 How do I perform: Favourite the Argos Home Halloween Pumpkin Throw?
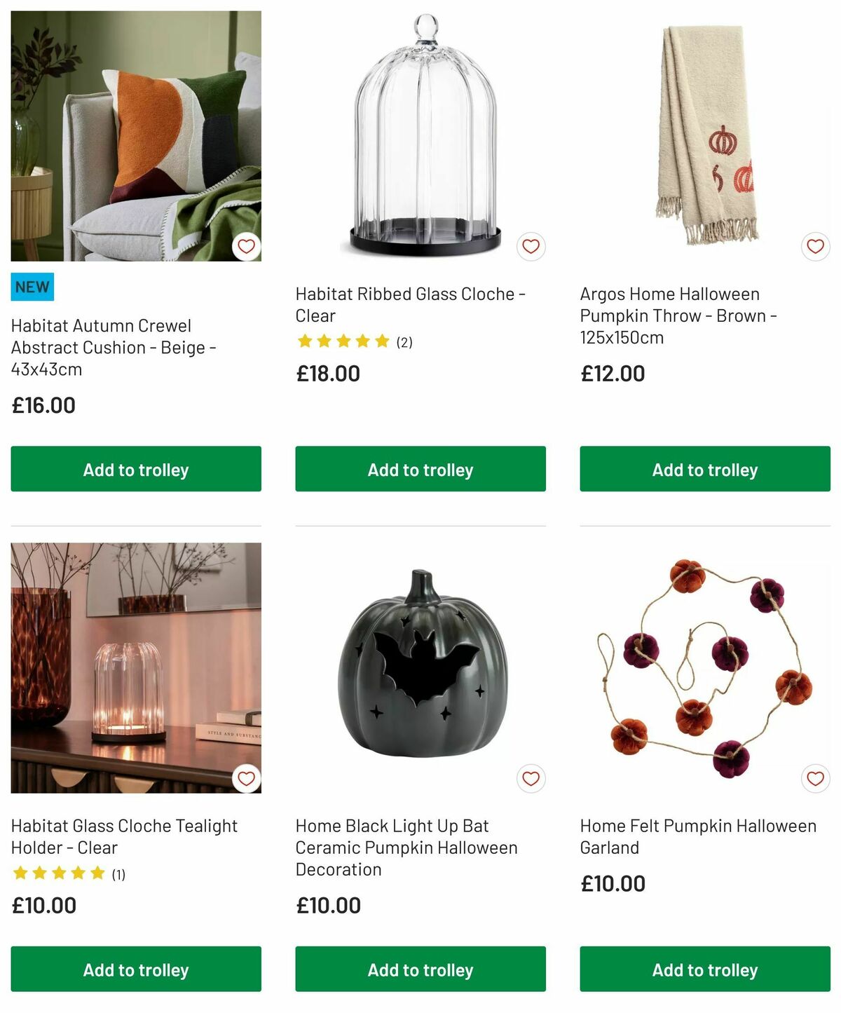click(x=814, y=246)
